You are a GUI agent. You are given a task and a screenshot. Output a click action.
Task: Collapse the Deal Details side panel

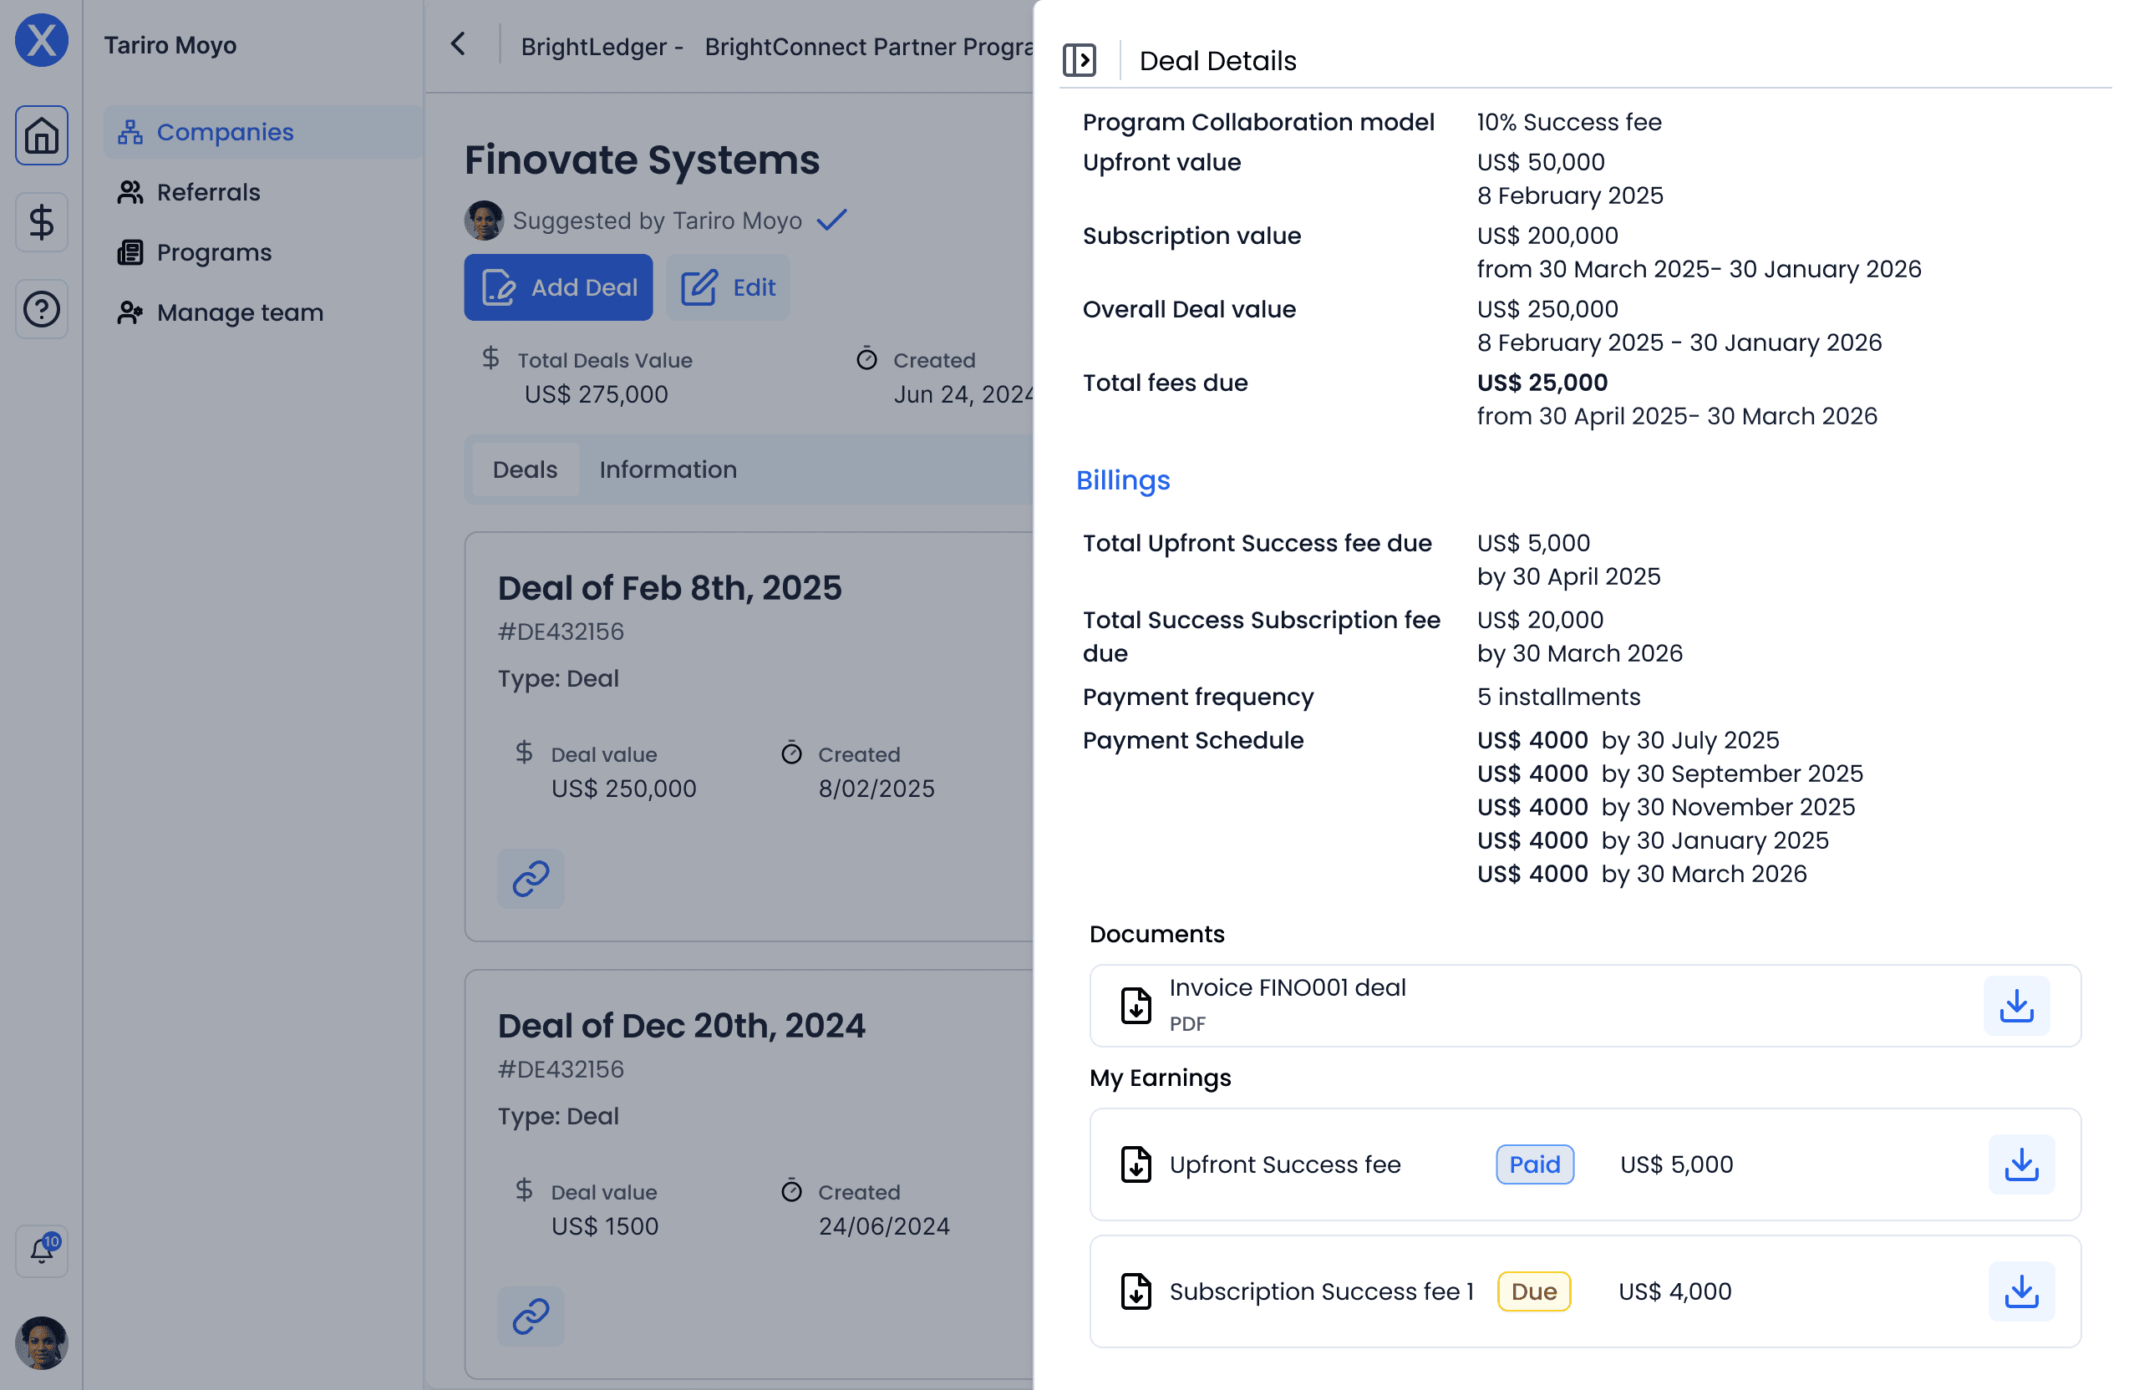click(x=1079, y=60)
